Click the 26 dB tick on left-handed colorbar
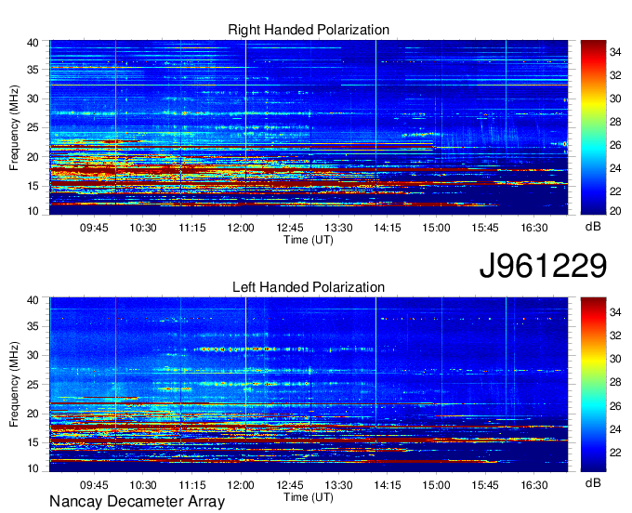 click(x=615, y=406)
